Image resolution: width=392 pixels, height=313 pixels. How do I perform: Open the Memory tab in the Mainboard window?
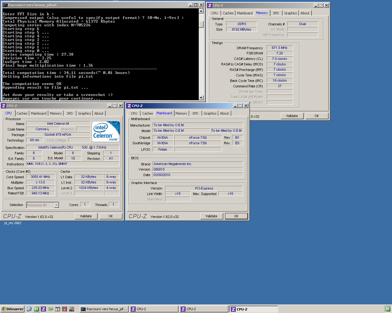181,113
